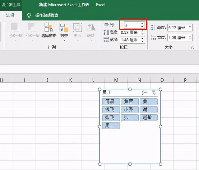
Task: Click the button height icon in 按钮 group
Action: pyautogui.click(x=106, y=32)
